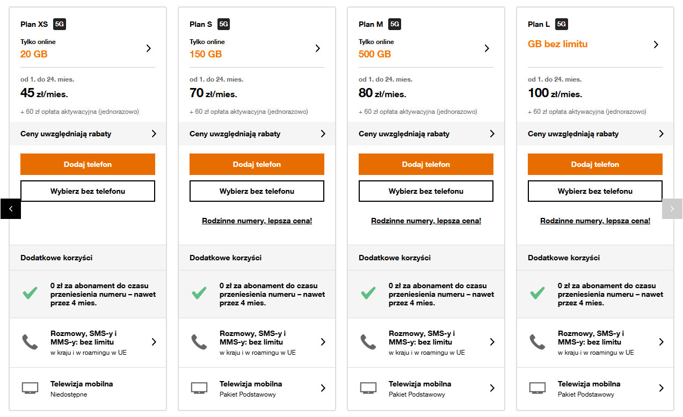Screen dimensions: 683x417
Task: Select "Wybierz bez telefonu" for Plan M
Action: (x=426, y=191)
